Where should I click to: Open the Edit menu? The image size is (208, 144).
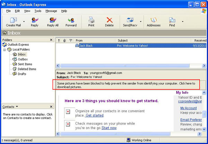17,11
